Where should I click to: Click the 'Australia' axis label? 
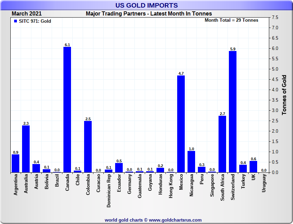click(x=26, y=184)
